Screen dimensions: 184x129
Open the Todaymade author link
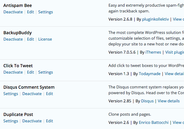pyautogui.click(x=150, y=74)
